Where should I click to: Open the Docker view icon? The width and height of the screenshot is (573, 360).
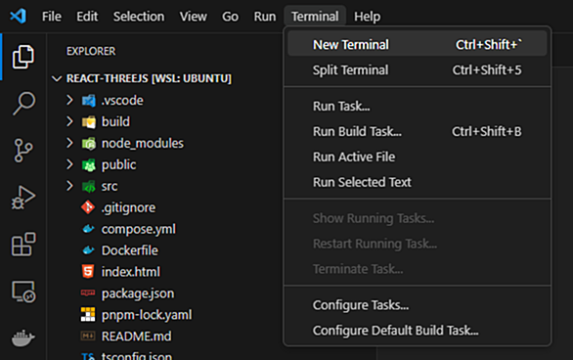pos(23,338)
